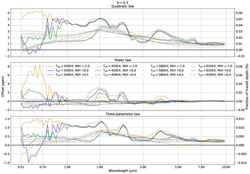Screen dimensions: 250x174
Task: Select legend entry Teff = 4500 K, M/H = 0.5
Action: tap(116, 75)
